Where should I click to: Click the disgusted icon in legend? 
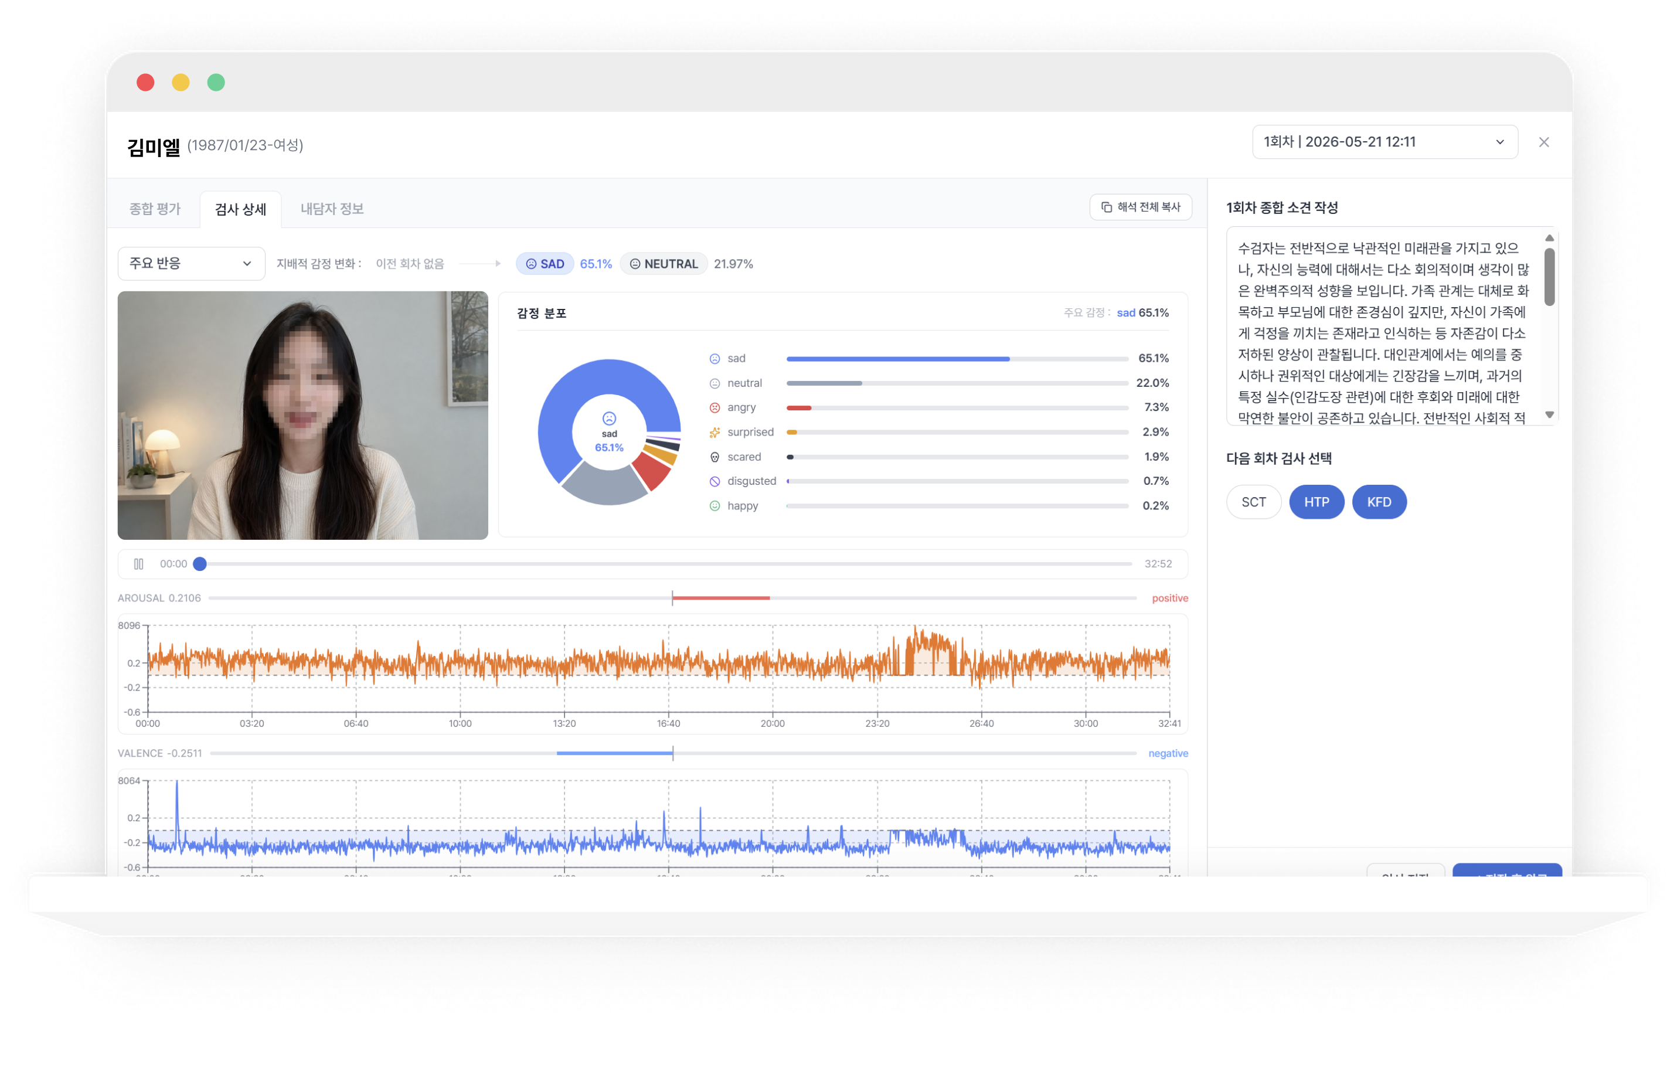click(715, 482)
